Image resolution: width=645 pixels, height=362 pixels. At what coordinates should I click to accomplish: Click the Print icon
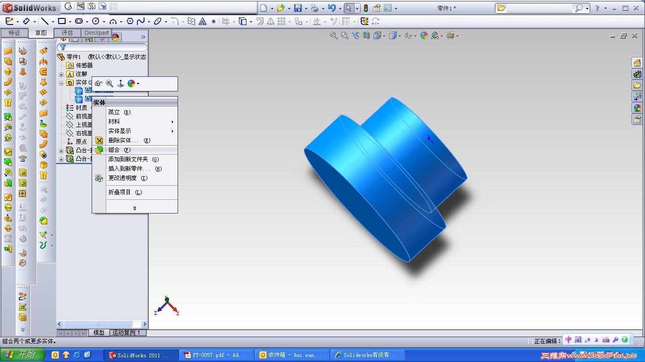[x=314, y=8]
